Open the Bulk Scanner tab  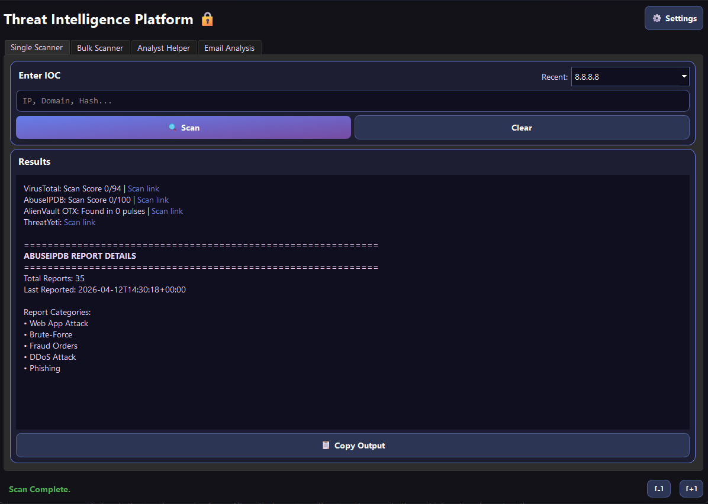pyautogui.click(x=100, y=48)
